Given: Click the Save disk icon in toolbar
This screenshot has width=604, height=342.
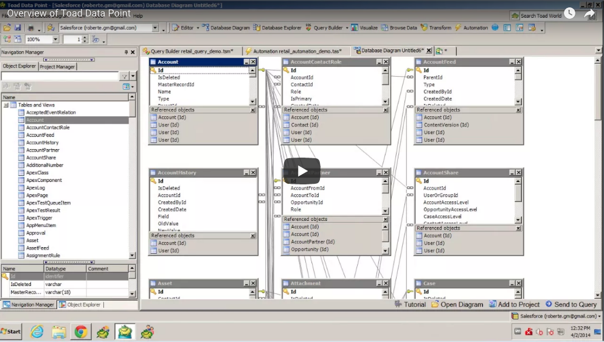Looking at the screenshot, I should coord(18,28).
